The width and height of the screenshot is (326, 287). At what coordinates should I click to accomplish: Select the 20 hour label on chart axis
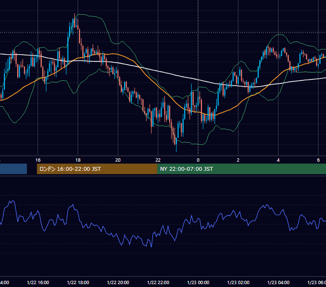(x=118, y=160)
